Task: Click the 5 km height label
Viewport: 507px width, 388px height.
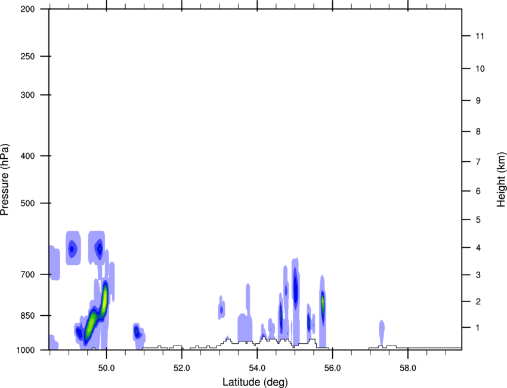Action: coord(478,220)
